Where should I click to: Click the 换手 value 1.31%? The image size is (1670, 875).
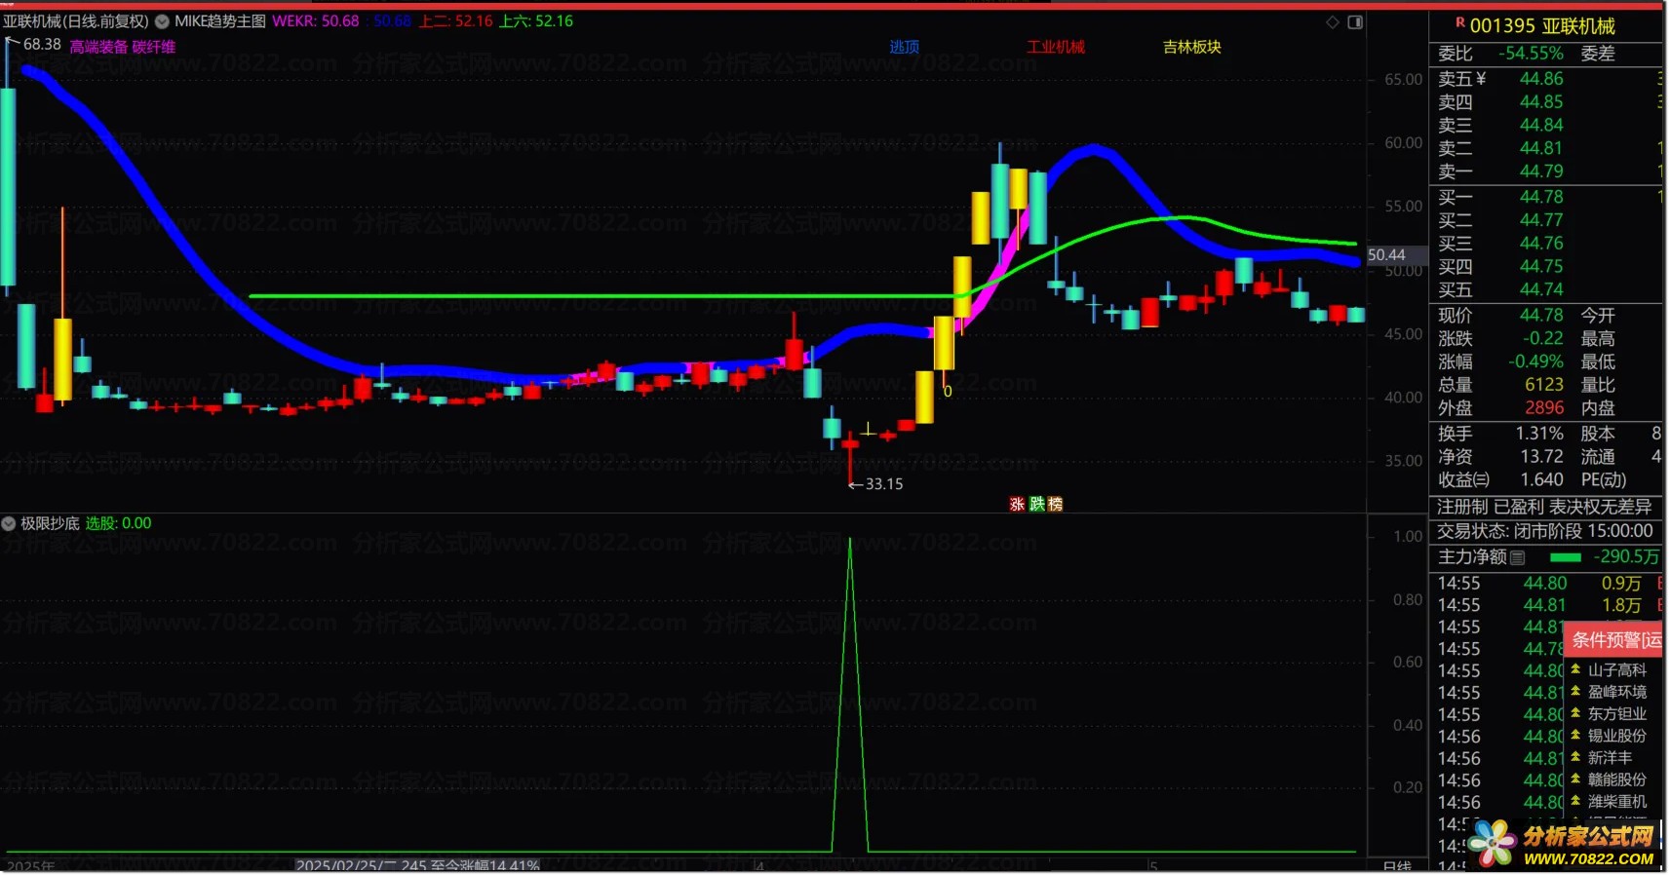[1539, 434]
